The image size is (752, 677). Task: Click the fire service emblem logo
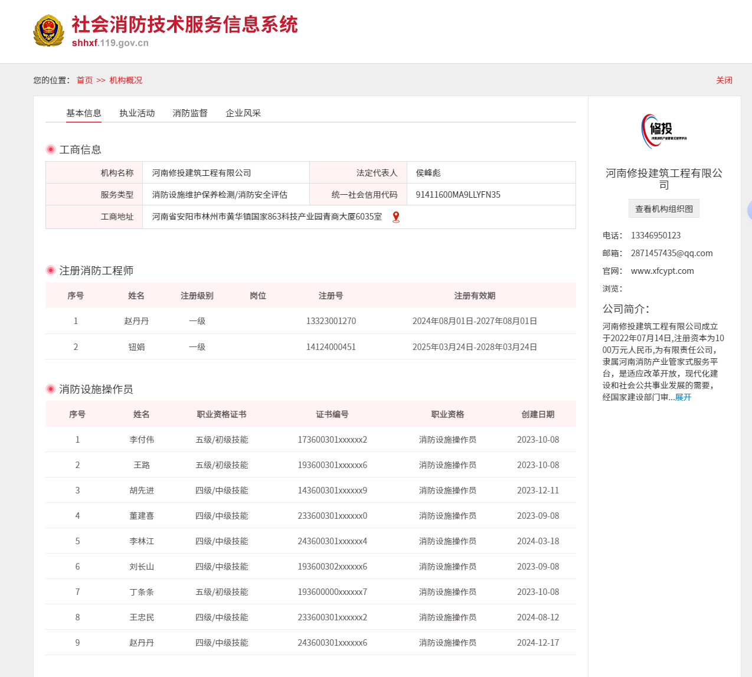click(x=48, y=31)
